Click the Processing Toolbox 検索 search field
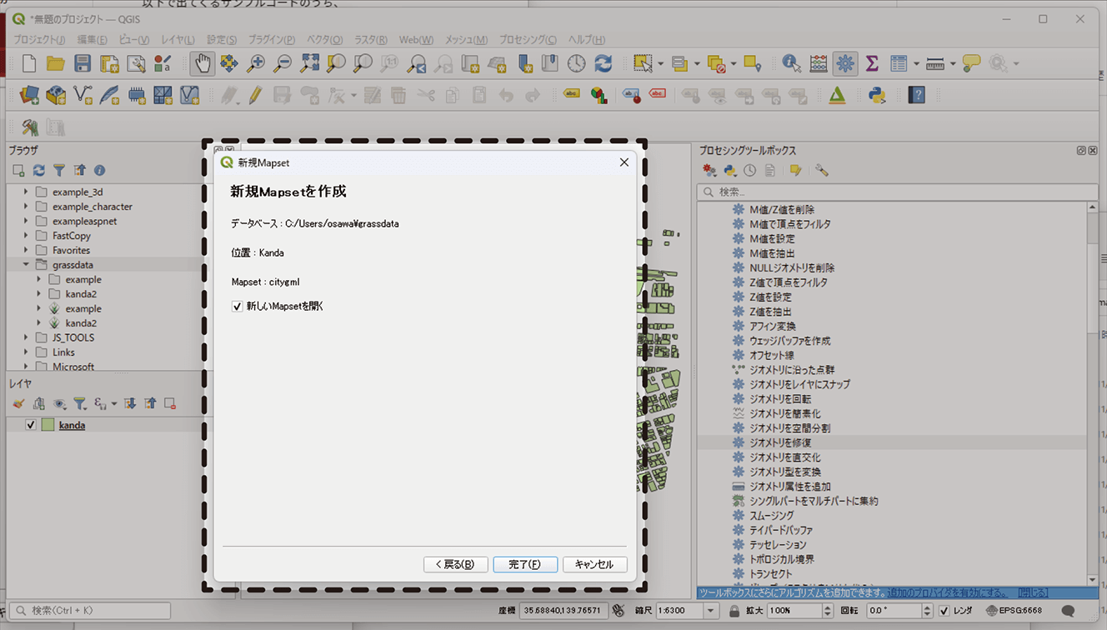The height and width of the screenshot is (630, 1107). point(896,192)
